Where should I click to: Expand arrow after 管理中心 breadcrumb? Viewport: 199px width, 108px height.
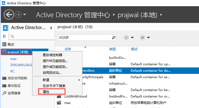coord(114,15)
